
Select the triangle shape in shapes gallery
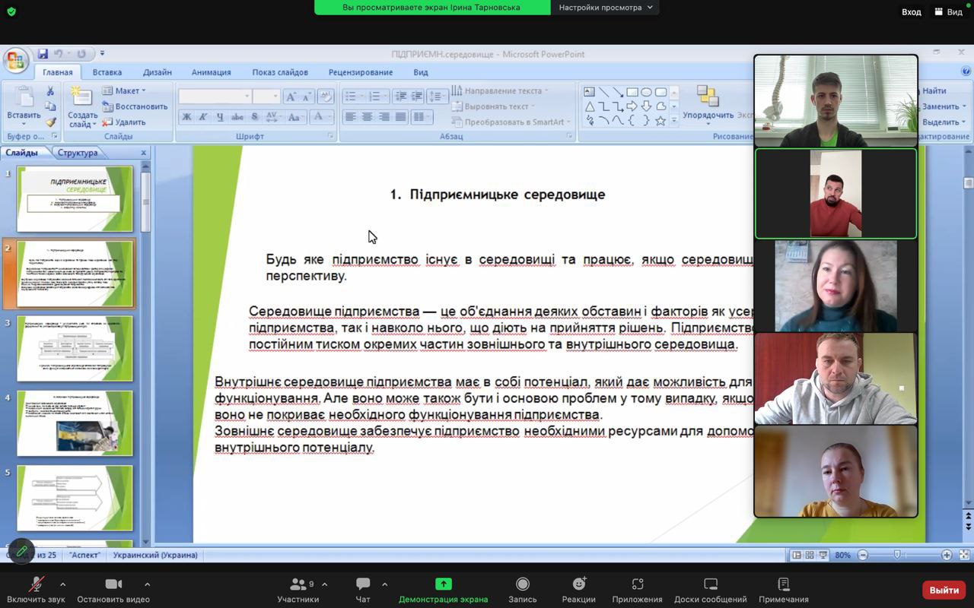coord(590,106)
